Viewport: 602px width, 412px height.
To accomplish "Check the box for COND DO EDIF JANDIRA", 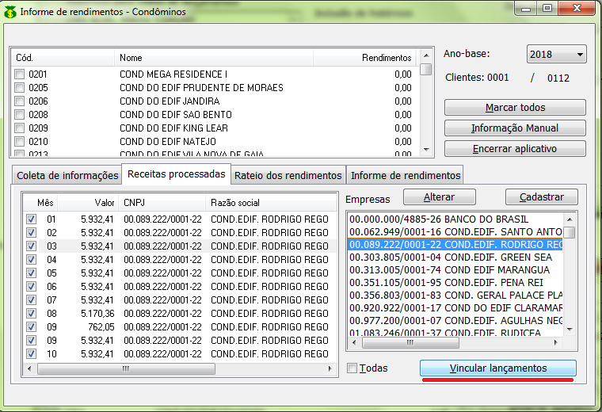I will 19,101.
